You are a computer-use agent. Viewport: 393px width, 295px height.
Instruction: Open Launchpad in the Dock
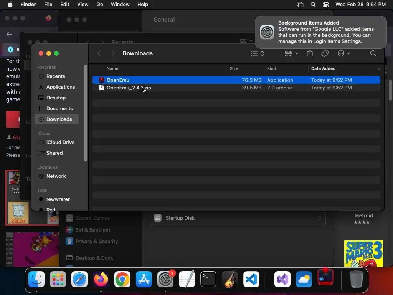(58, 279)
